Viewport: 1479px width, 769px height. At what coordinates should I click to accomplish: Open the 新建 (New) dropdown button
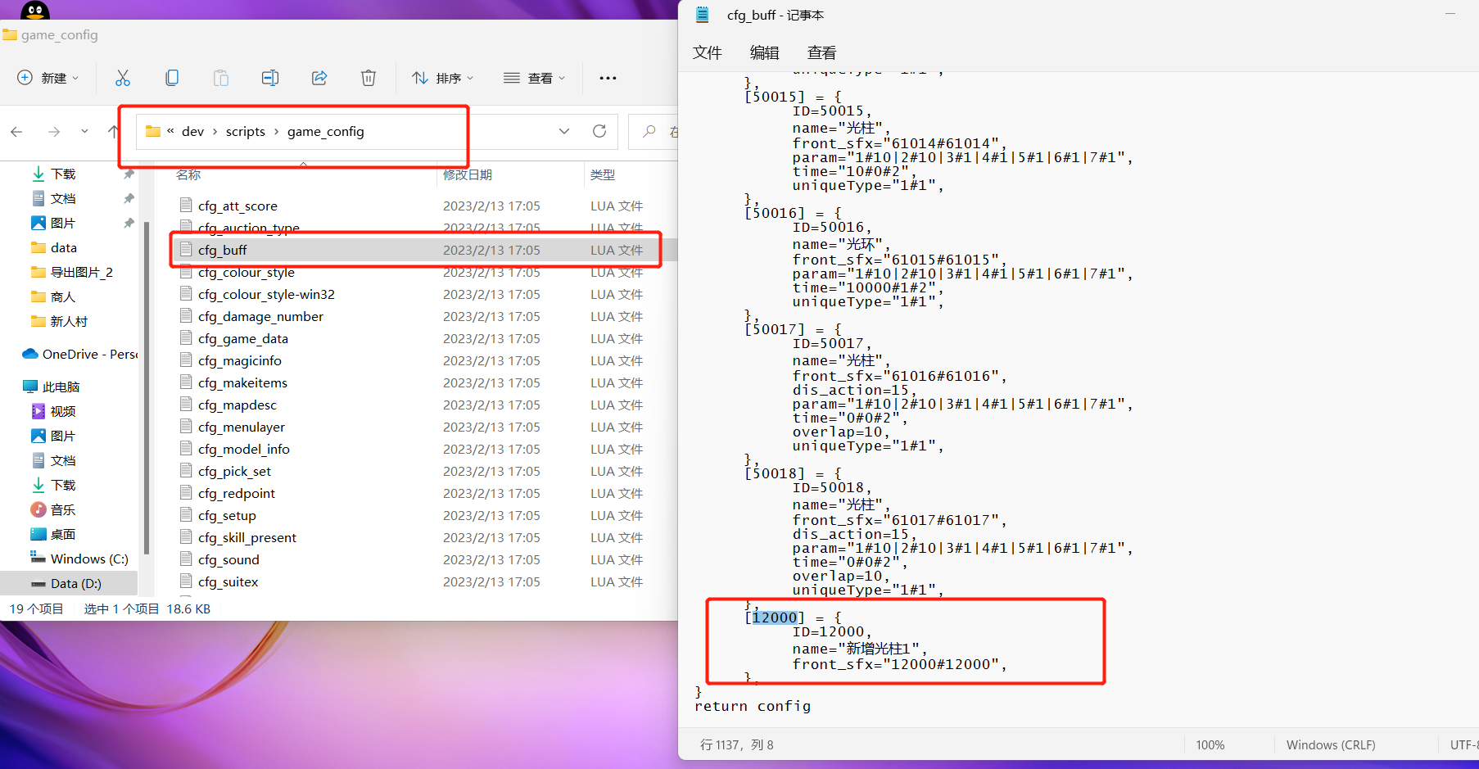pos(48,78)
